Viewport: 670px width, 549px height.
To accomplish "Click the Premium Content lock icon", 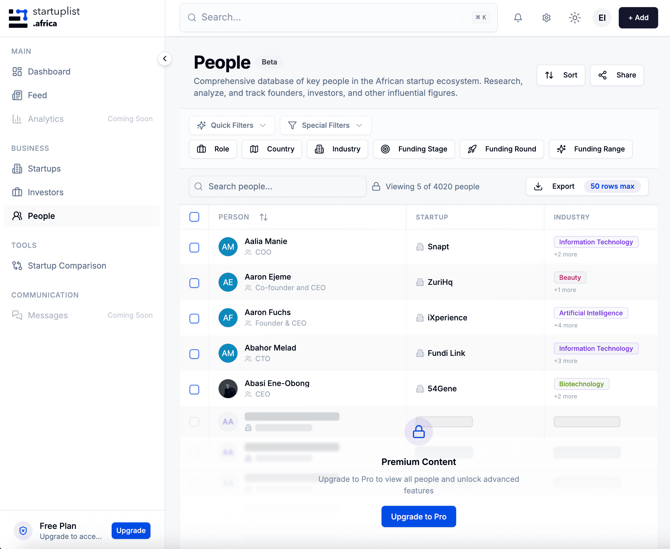I will tap(419, 432).
